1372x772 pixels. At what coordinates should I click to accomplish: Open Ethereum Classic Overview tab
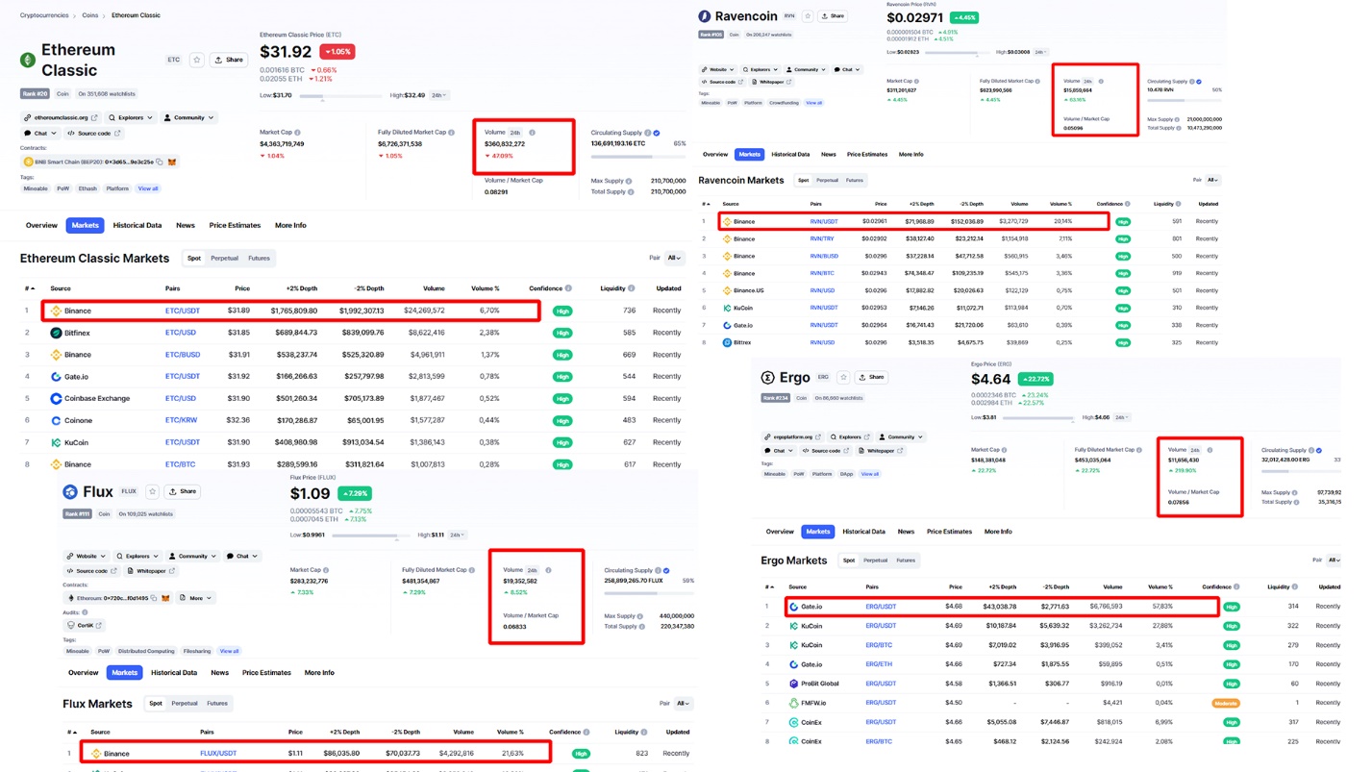tap(41, 225)
